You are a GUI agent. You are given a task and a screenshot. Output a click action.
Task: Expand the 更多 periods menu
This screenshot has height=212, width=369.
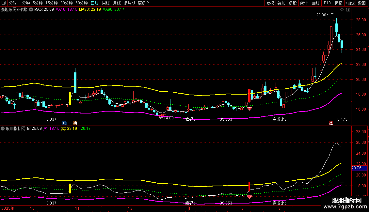pos(143,3)
